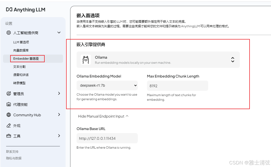This screenshot has height=167, width=271.
Task: Click the 隐私与数据 link
Action: point(14,158)
